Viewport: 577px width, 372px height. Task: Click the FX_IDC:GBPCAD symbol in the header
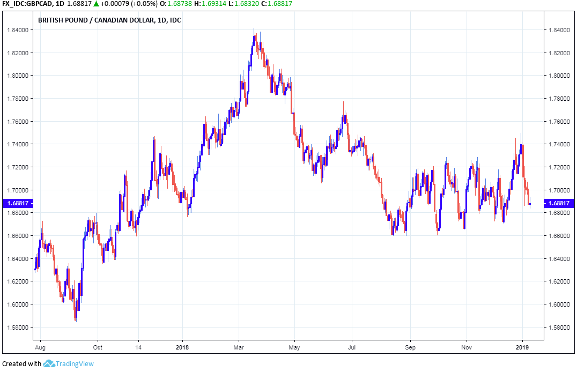(27, 4)
